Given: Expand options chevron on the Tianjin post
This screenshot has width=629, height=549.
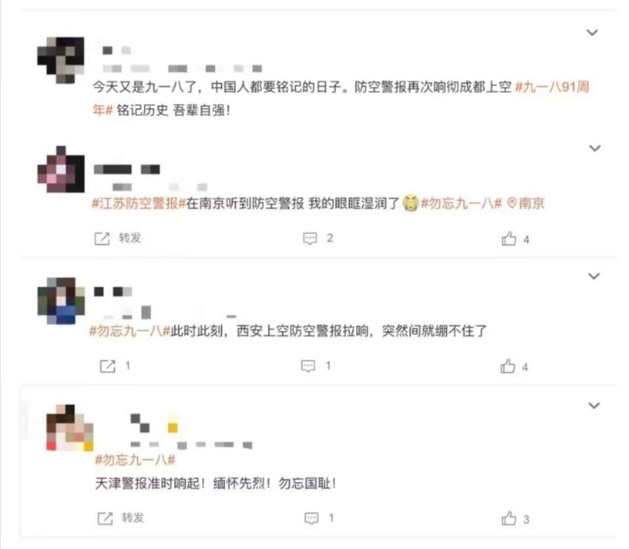Looking at the screenshot, I should [x=594, y=406].
